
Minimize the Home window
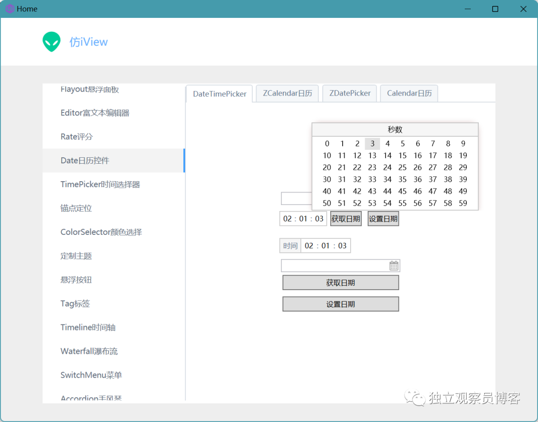pos(468,9)
